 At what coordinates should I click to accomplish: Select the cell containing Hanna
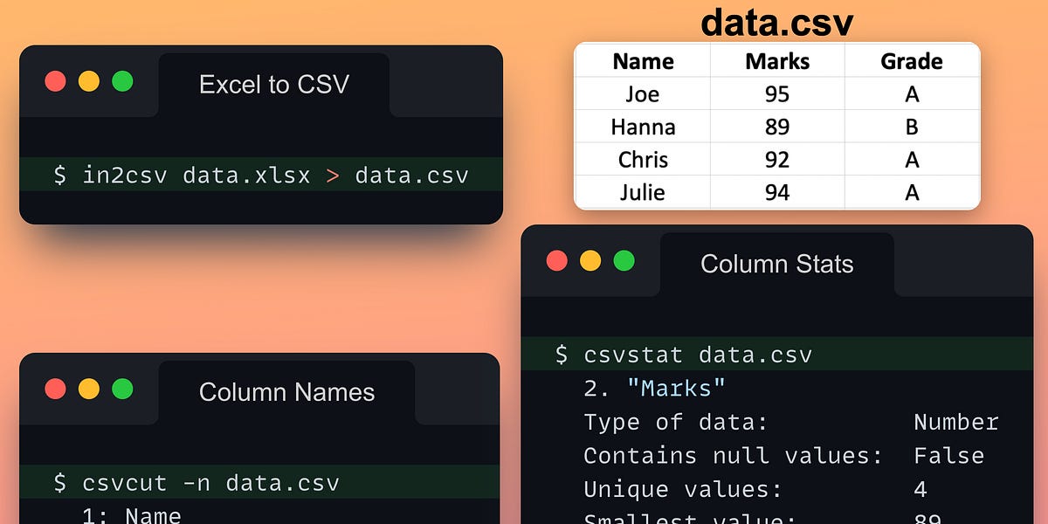click(x=643, y=127)
